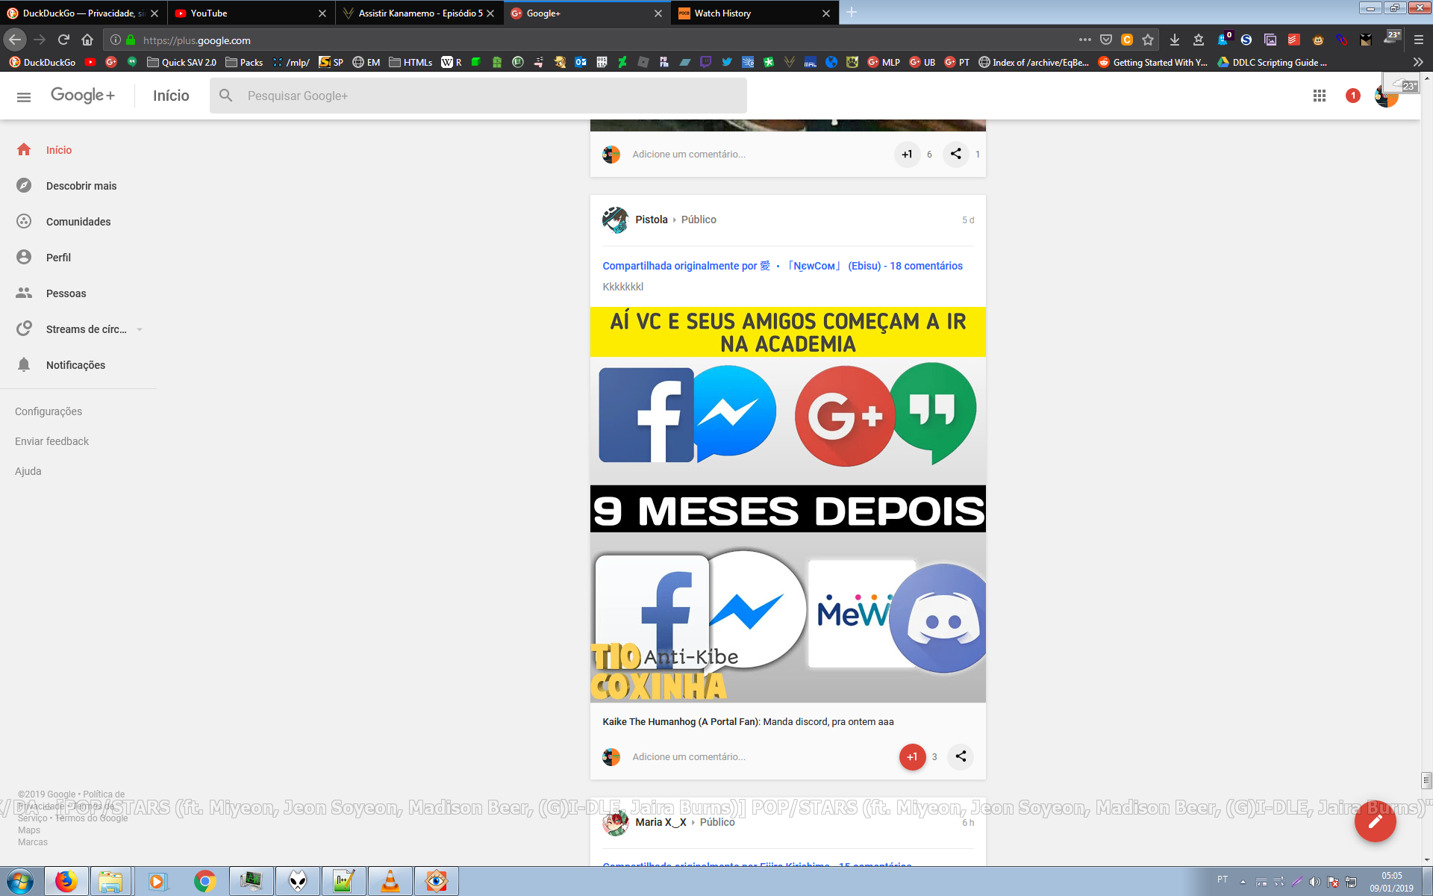
Task: Open the red notifications counter badge
Action: point(1352,96)
